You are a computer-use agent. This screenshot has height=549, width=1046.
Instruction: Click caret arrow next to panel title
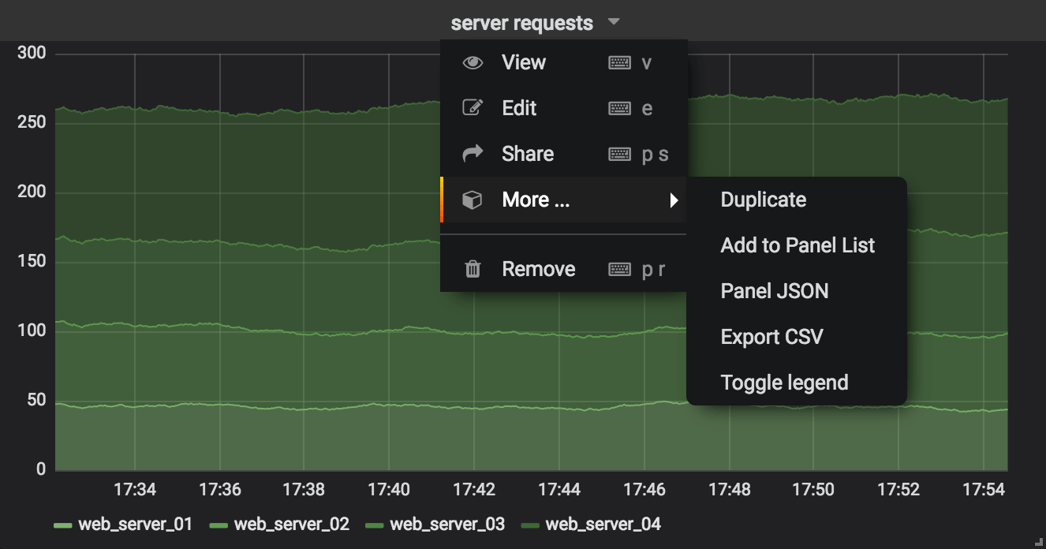click(615, 22)
